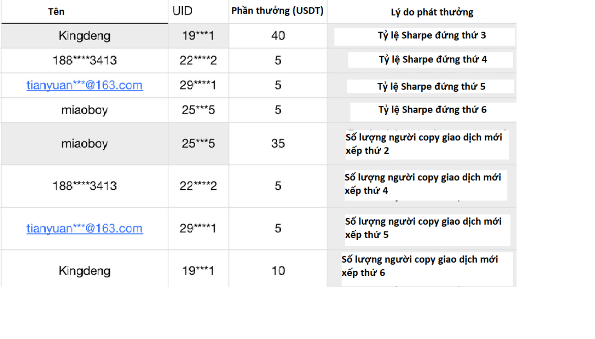Click Kingdeng name in the 10 USDT row
Screen dimensions: 595x339
[x=85, y=271]
